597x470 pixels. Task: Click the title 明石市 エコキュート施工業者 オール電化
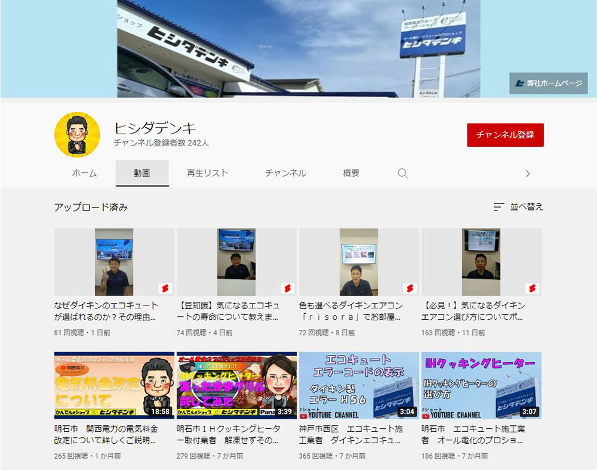tap(473, 434)
